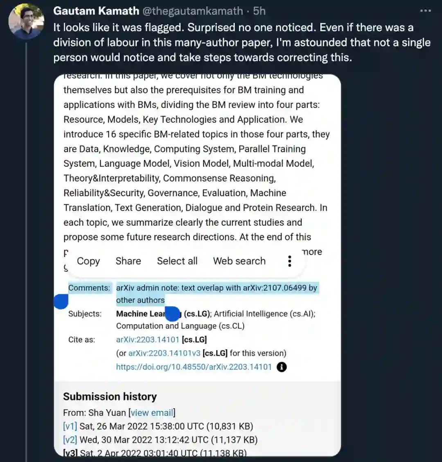This screenshot has width=442, height=462.
Task: Open the arXiv:2203.14101 cite link
Action: pyautogui.click(x=148, y=339)
